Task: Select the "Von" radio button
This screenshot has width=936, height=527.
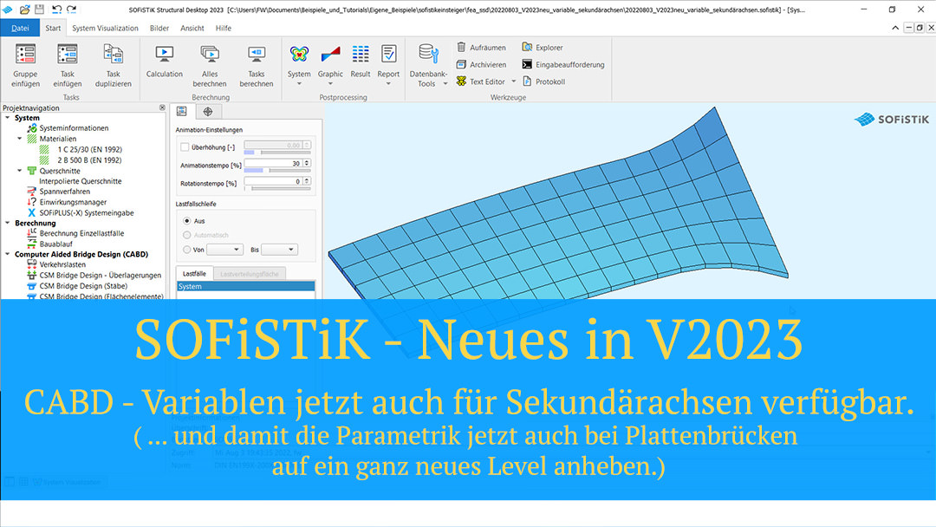Action: (x=186, y=249)
